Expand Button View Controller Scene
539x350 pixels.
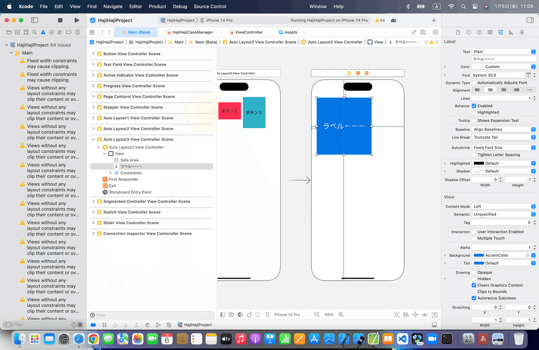click(x=93, y=54)
